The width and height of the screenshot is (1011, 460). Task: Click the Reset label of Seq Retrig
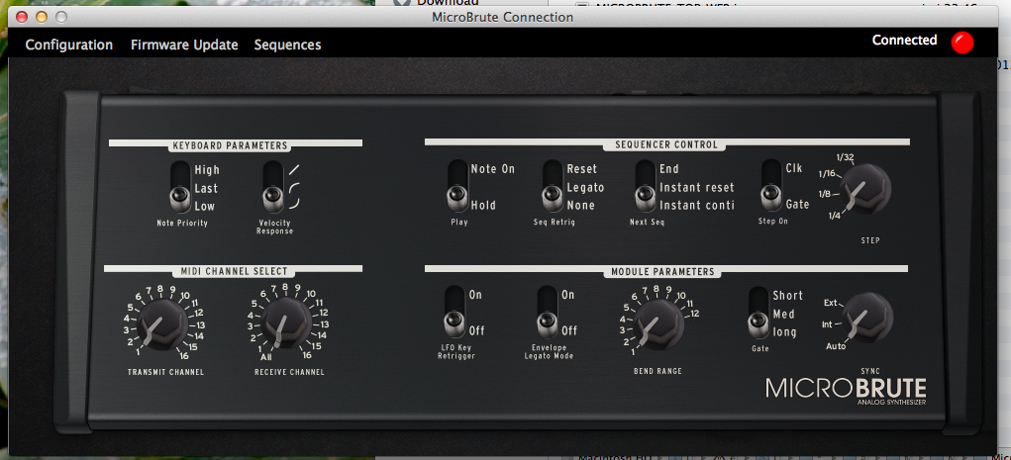click(x=581, y=169)
